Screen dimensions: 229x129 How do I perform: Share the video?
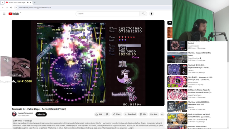coord(117,114)
